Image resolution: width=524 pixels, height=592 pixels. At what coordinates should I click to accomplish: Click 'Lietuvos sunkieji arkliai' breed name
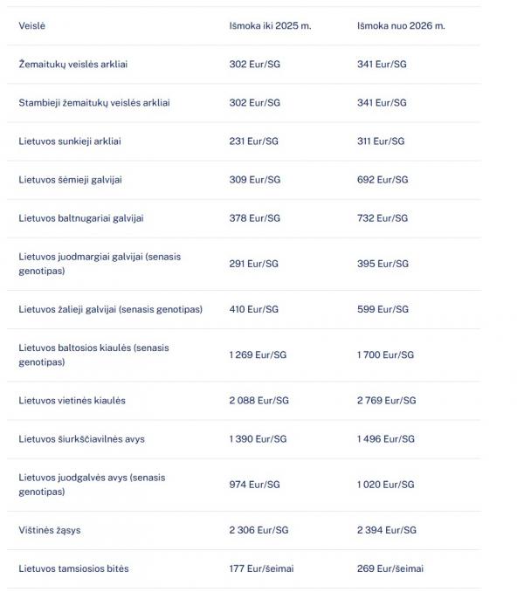pyautogui.click(x=72, y=141)
